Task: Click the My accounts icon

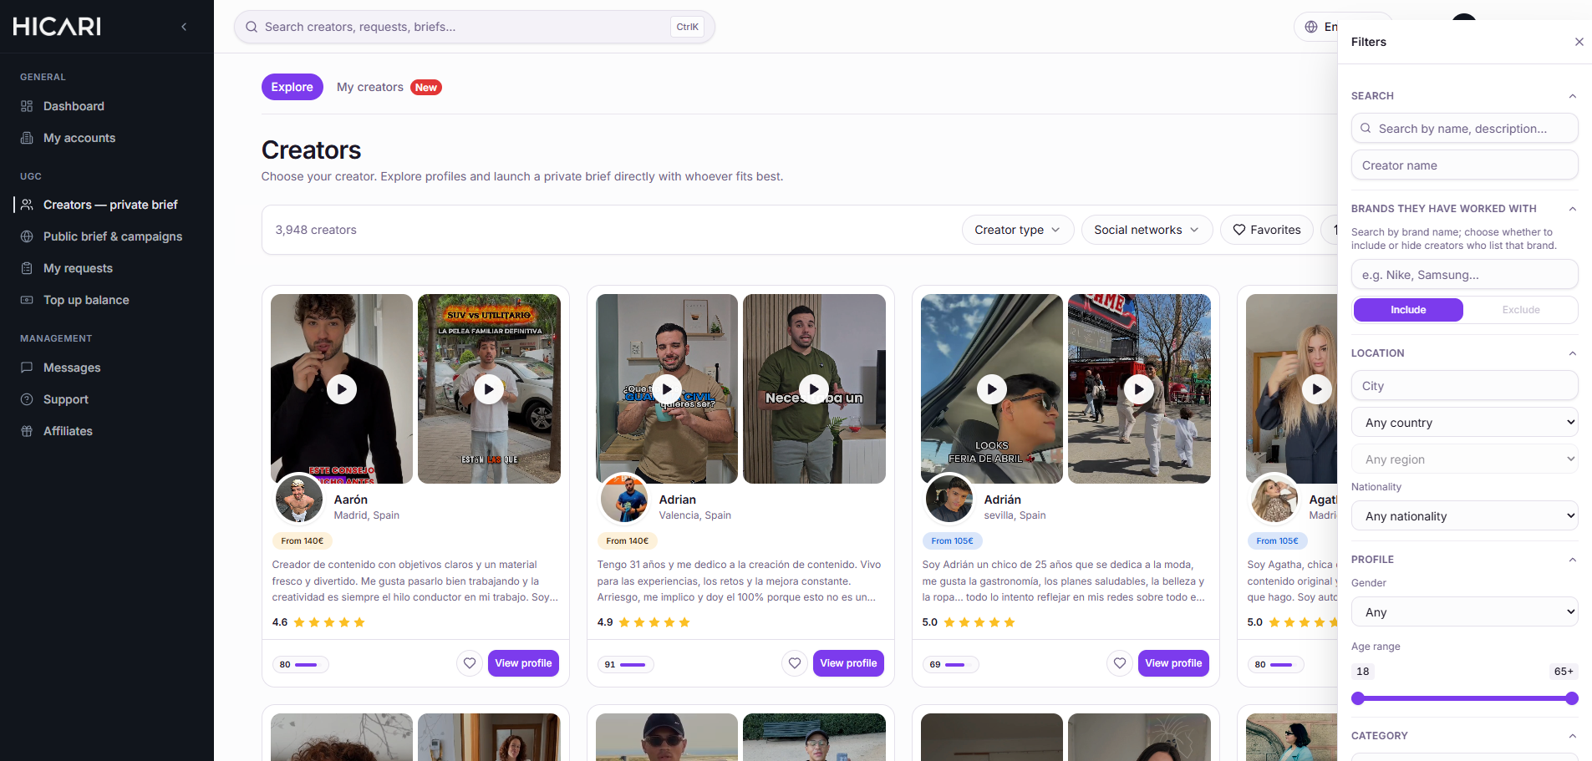Action: (27, 138)
